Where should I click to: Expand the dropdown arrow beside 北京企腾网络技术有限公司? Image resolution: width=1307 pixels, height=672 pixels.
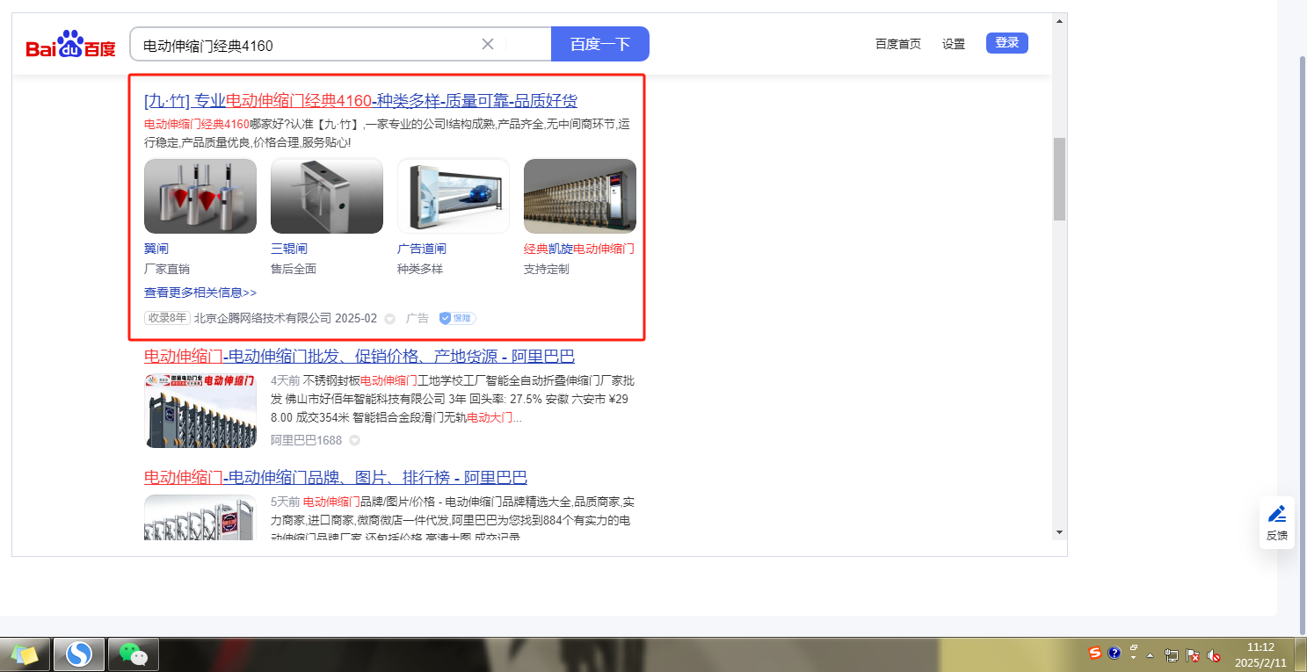[x=390, y=319]
